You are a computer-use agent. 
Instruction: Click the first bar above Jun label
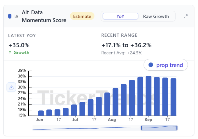pyautogui.click(x=41, y=113)
